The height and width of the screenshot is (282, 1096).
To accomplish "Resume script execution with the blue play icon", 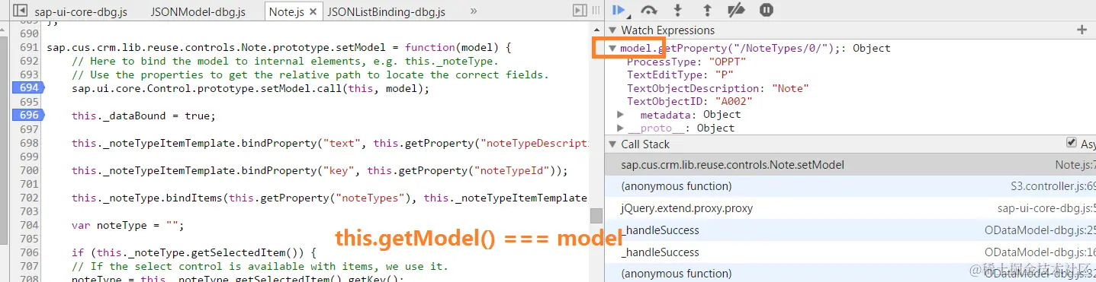I will coord(619,10).
